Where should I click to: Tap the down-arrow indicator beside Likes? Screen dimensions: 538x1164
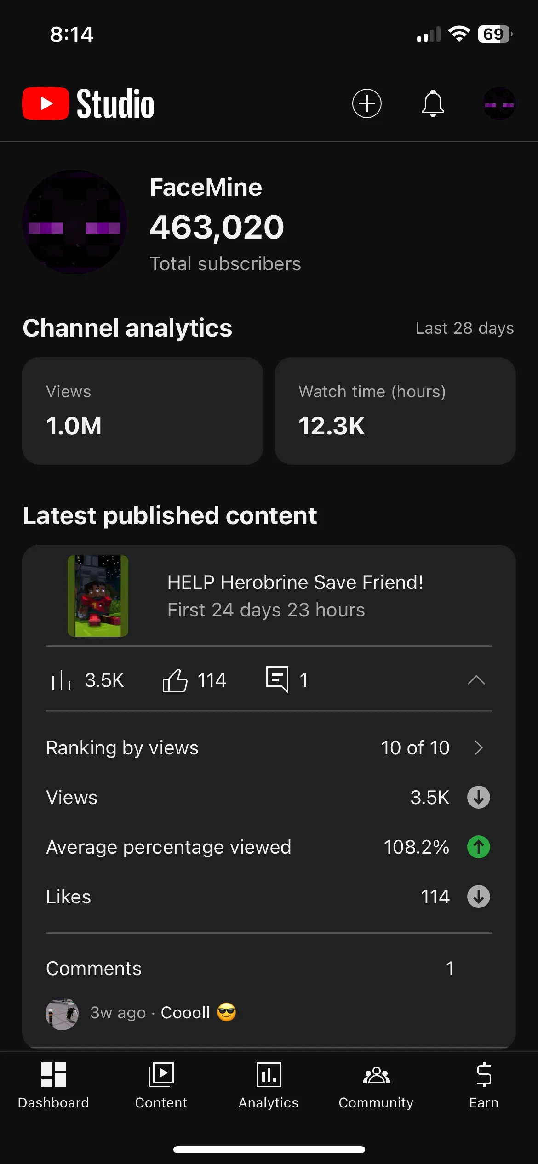point(478,896)
